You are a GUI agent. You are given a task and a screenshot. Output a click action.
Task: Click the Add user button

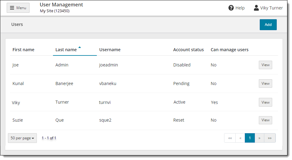268,25
